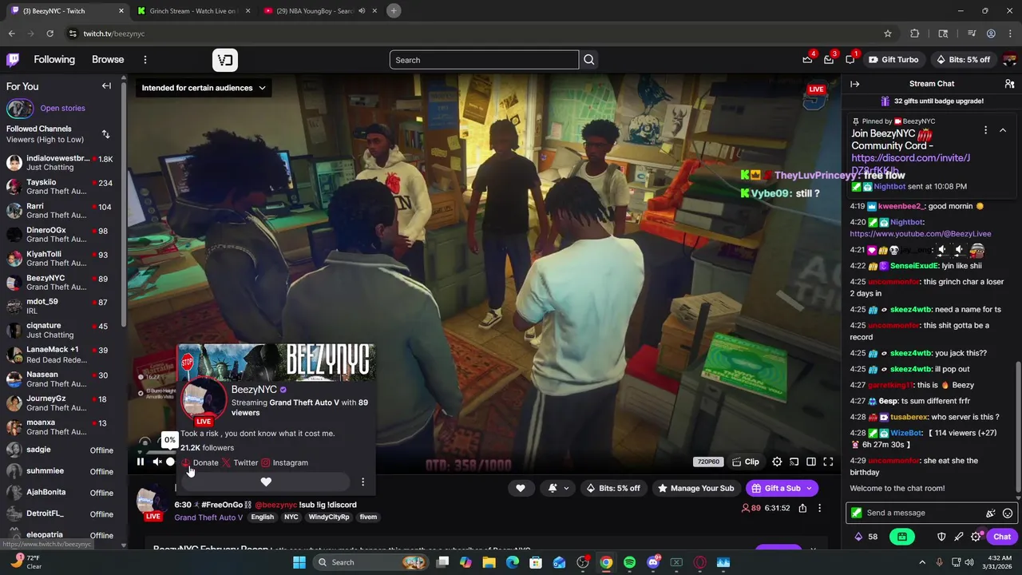Send message with Chat button
The height and width of the screenshot is (575, 1022).
(x=1001, y=537)
